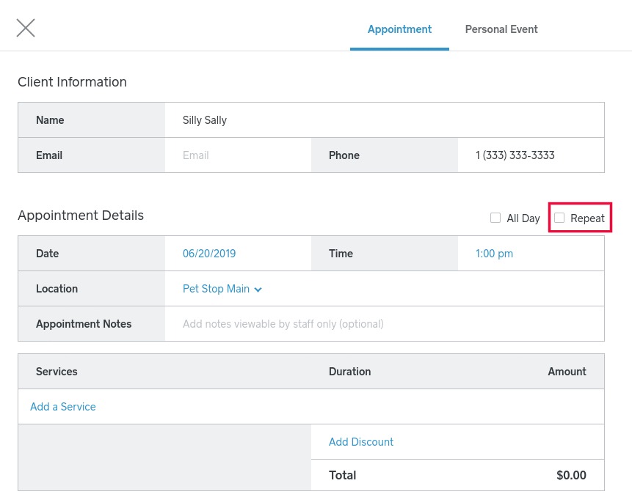The width and height of the screenshot is (632, 497).
Task: Click the Appointment Notes text field
Action: [x=384, y=324]
